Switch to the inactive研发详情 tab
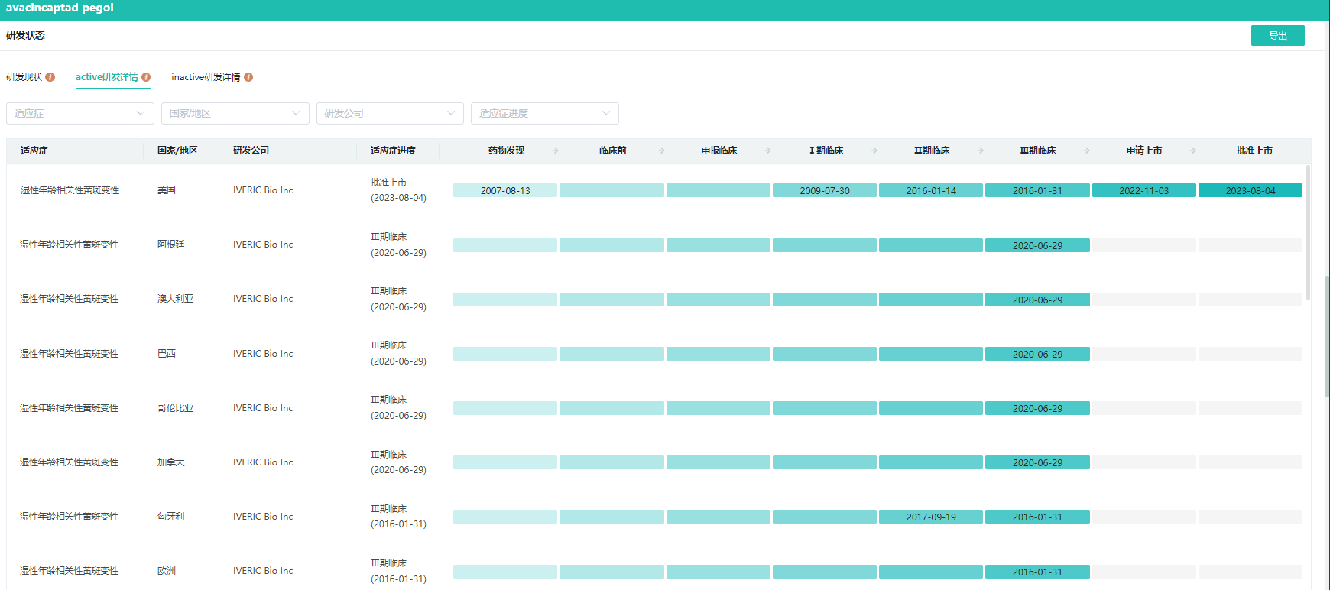Viewport: 1330px width, 590px height. click(206, 77)
